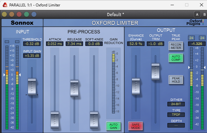This screenshot has width=207, height=133.
Task: Click the Sonnox logo
Action: pyautogui.click(x=22, y=23)
